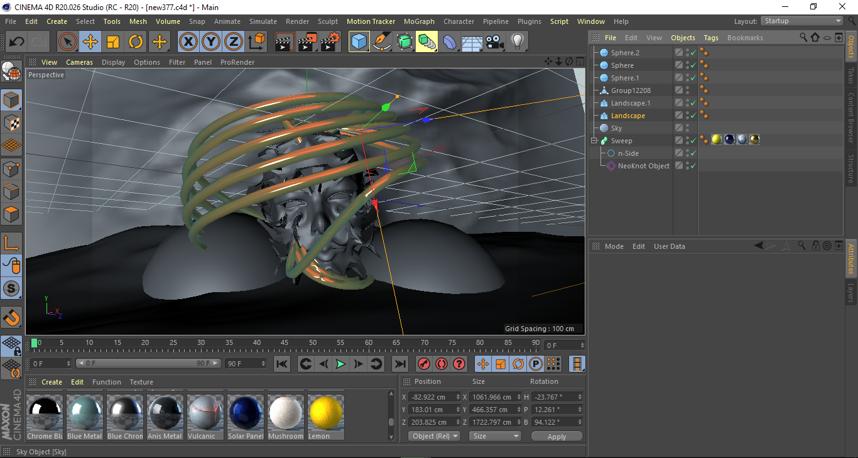
Task: Toggle Enable Snap magnet icon
Action: point(11,317)
